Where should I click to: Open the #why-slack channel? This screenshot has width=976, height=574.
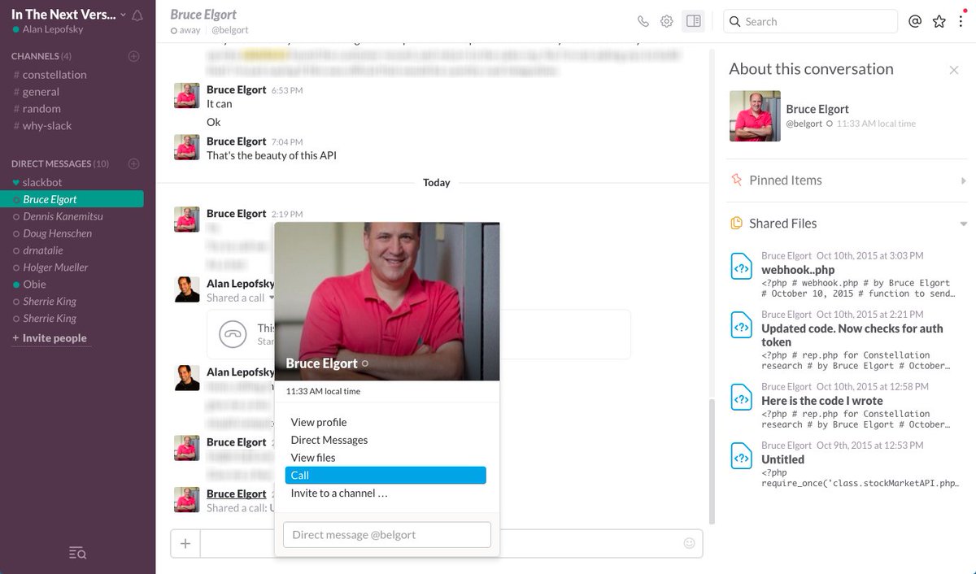point(42,125)
